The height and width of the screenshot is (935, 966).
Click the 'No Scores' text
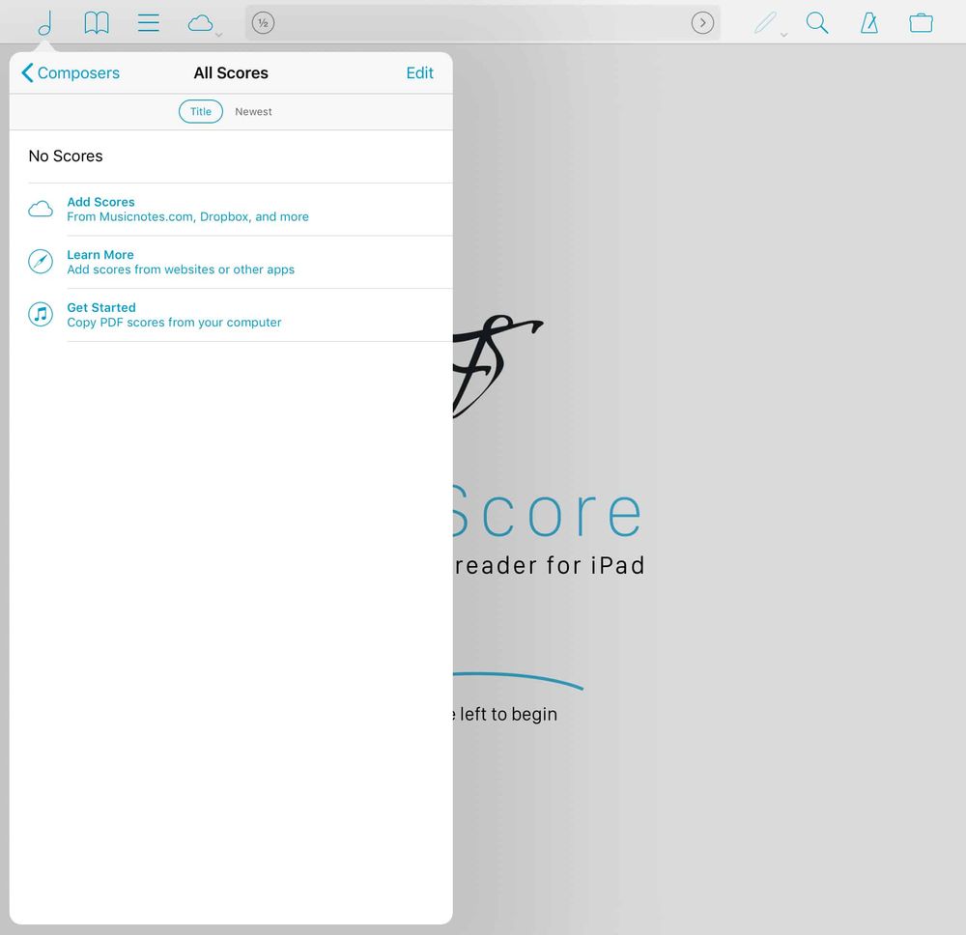tap(66, 156)
